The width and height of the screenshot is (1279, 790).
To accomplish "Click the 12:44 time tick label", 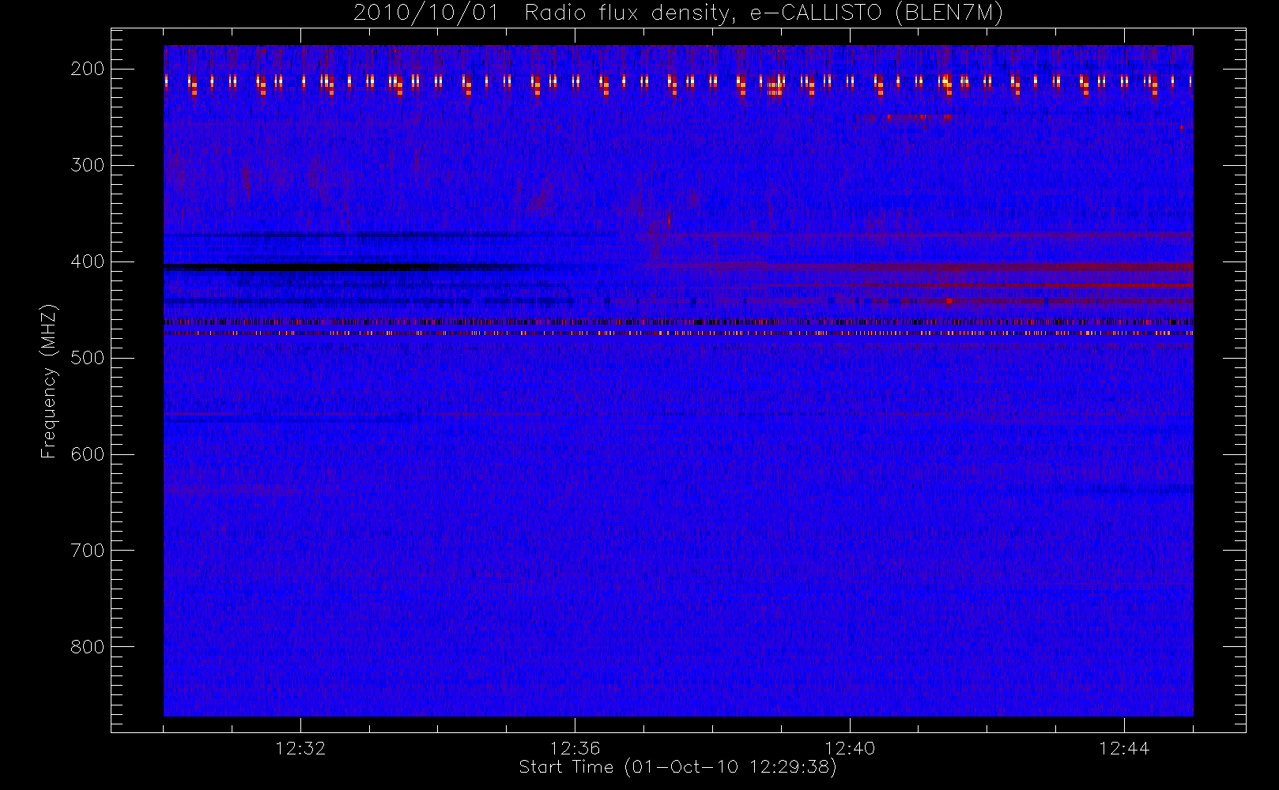I will pos(1124,748).
